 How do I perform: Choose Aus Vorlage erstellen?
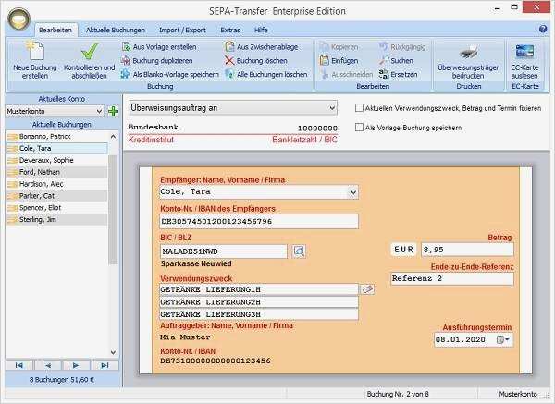click(x=159, y=47)
